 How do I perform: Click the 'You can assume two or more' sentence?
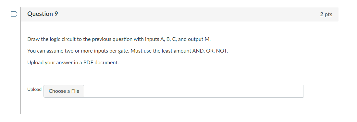tap(128, 51)
